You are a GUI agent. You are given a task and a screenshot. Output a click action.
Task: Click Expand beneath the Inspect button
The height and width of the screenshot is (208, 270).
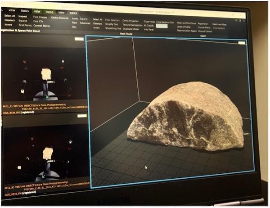point(23,21)
